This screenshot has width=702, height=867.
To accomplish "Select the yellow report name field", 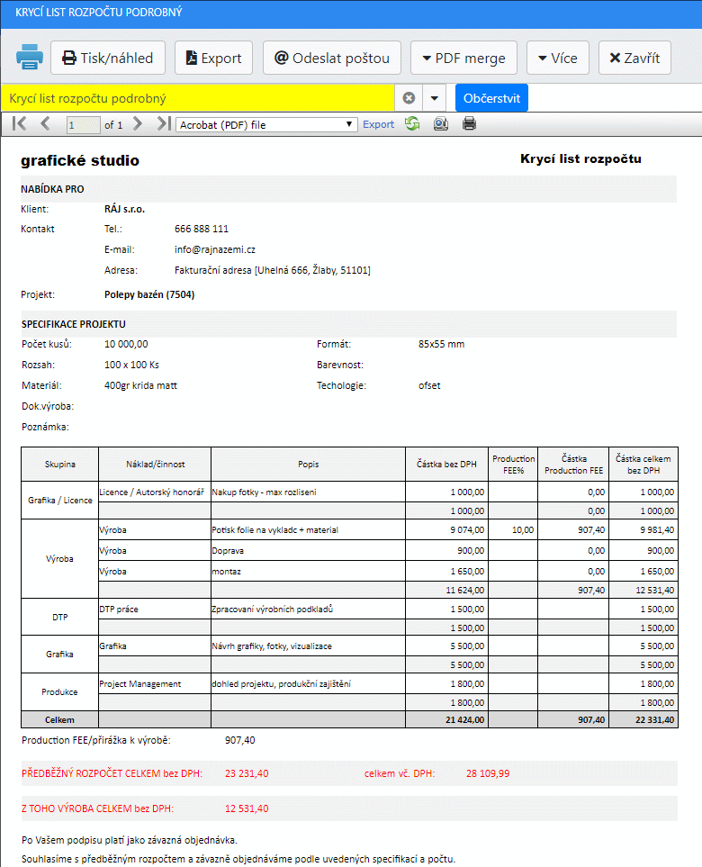I will click(x=198, y=98).
